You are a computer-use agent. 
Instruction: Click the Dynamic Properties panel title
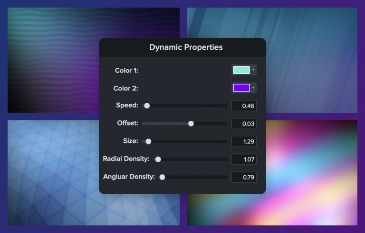[x=186, y=47]
